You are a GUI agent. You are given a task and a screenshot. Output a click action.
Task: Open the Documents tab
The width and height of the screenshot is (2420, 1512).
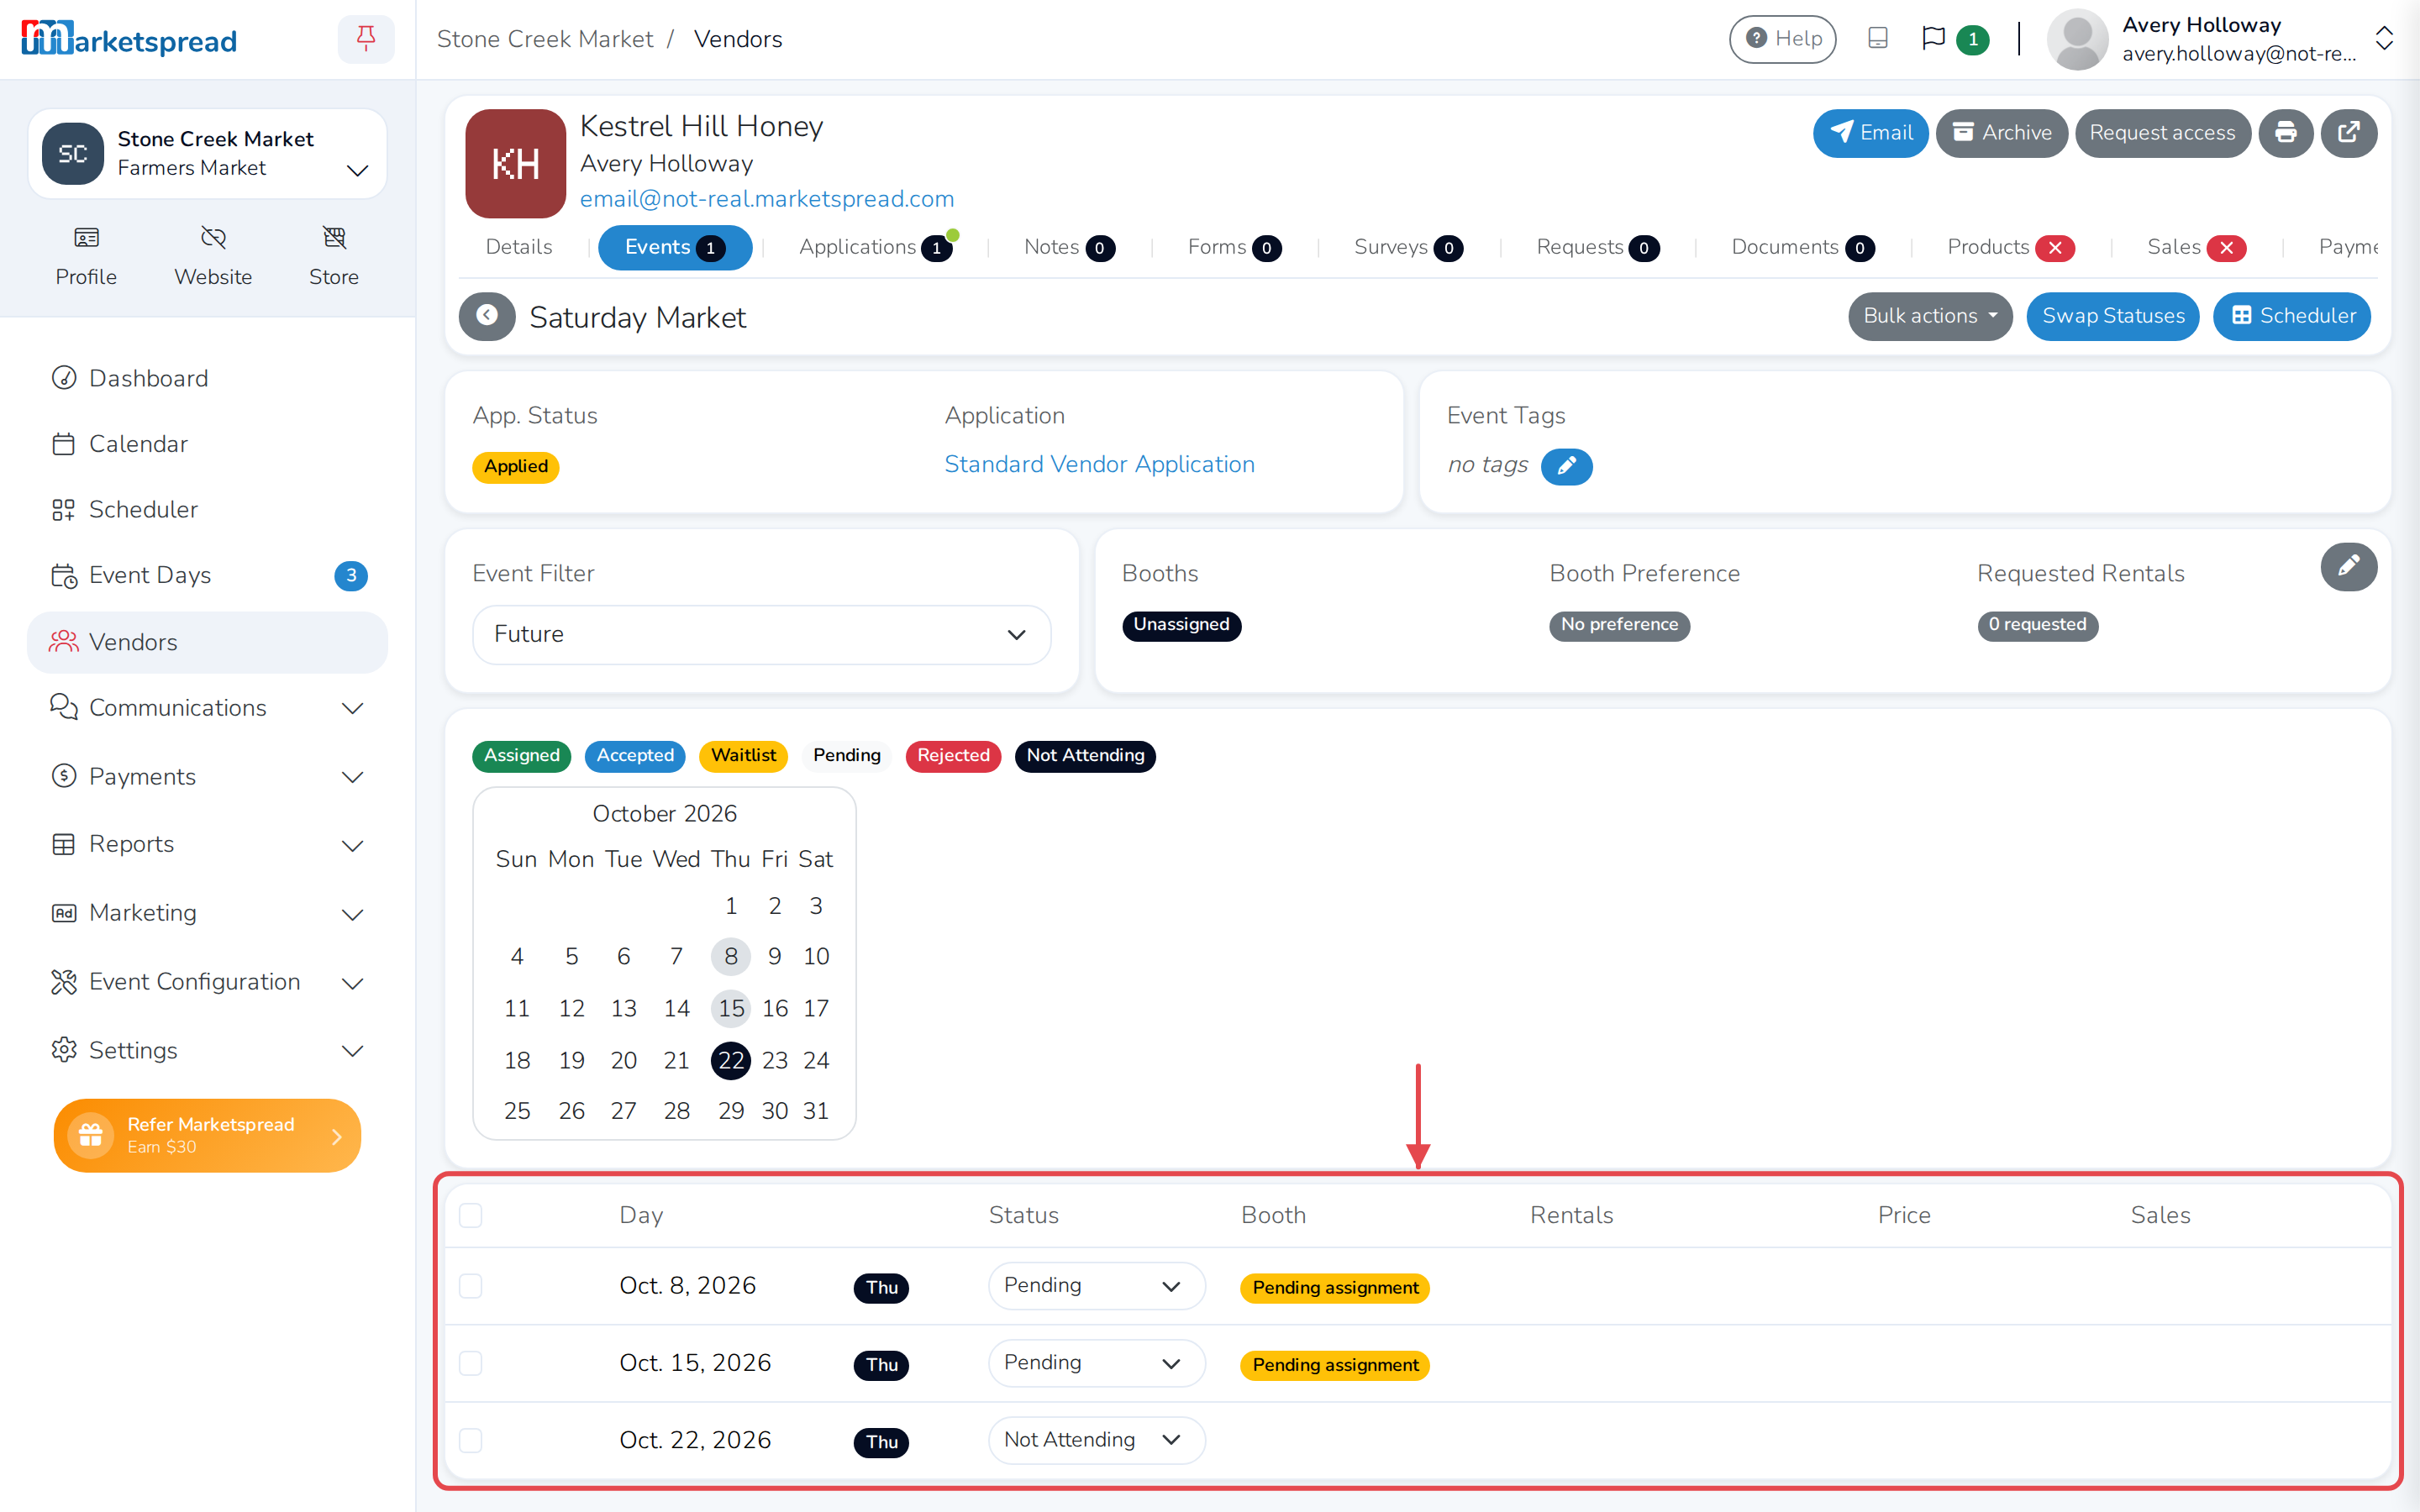(x=1802, y=247)
